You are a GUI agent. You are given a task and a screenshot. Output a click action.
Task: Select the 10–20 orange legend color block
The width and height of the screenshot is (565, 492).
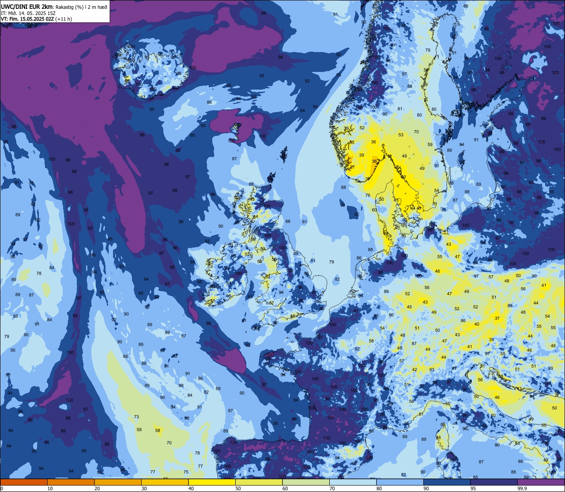[71, 482]
